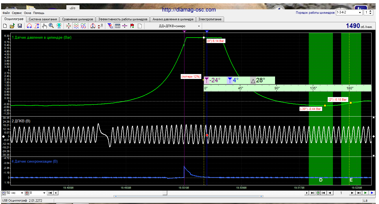
Task: Click the yellow point at -0.18 Bar
Action: pyautogui.click(x=351, y=103)
